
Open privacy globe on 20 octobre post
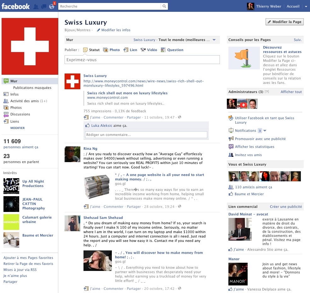pyautogui.click(x=180, y=289)
